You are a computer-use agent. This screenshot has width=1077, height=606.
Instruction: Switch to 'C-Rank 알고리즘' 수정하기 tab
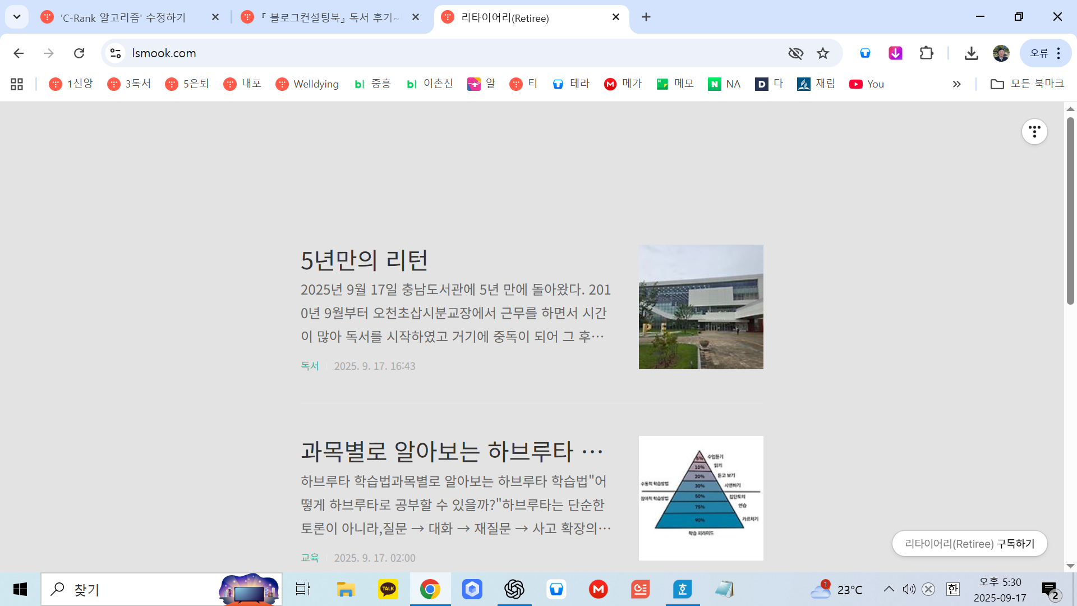click(123, 17)
